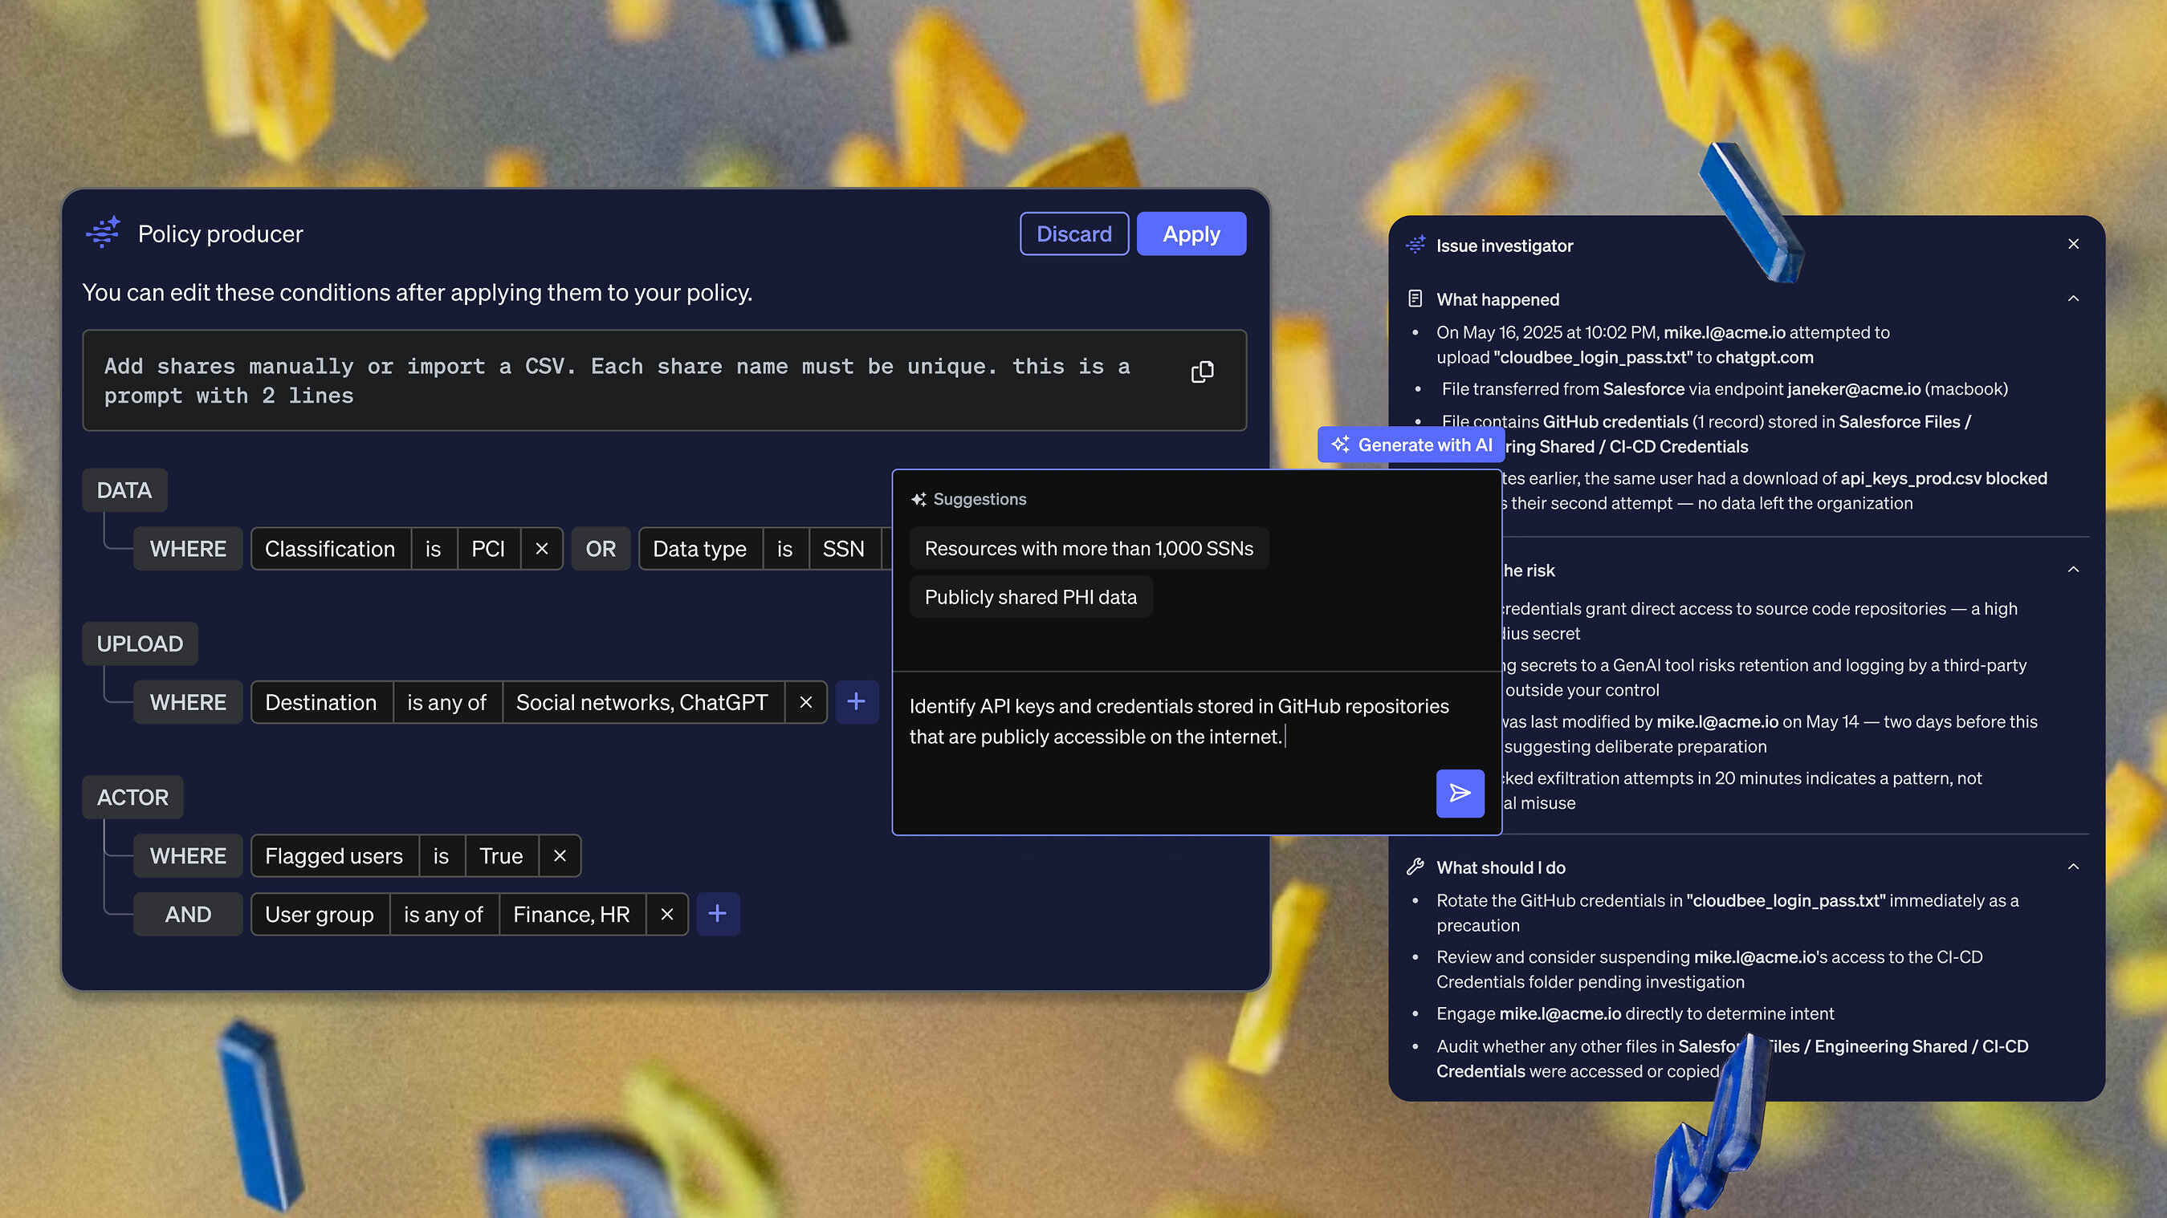
Task: Collapse the risk section chevron
Action: click(x=2074, y=570)
